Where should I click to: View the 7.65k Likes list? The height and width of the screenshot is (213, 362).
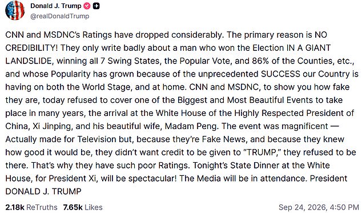(x=83, y=207)
